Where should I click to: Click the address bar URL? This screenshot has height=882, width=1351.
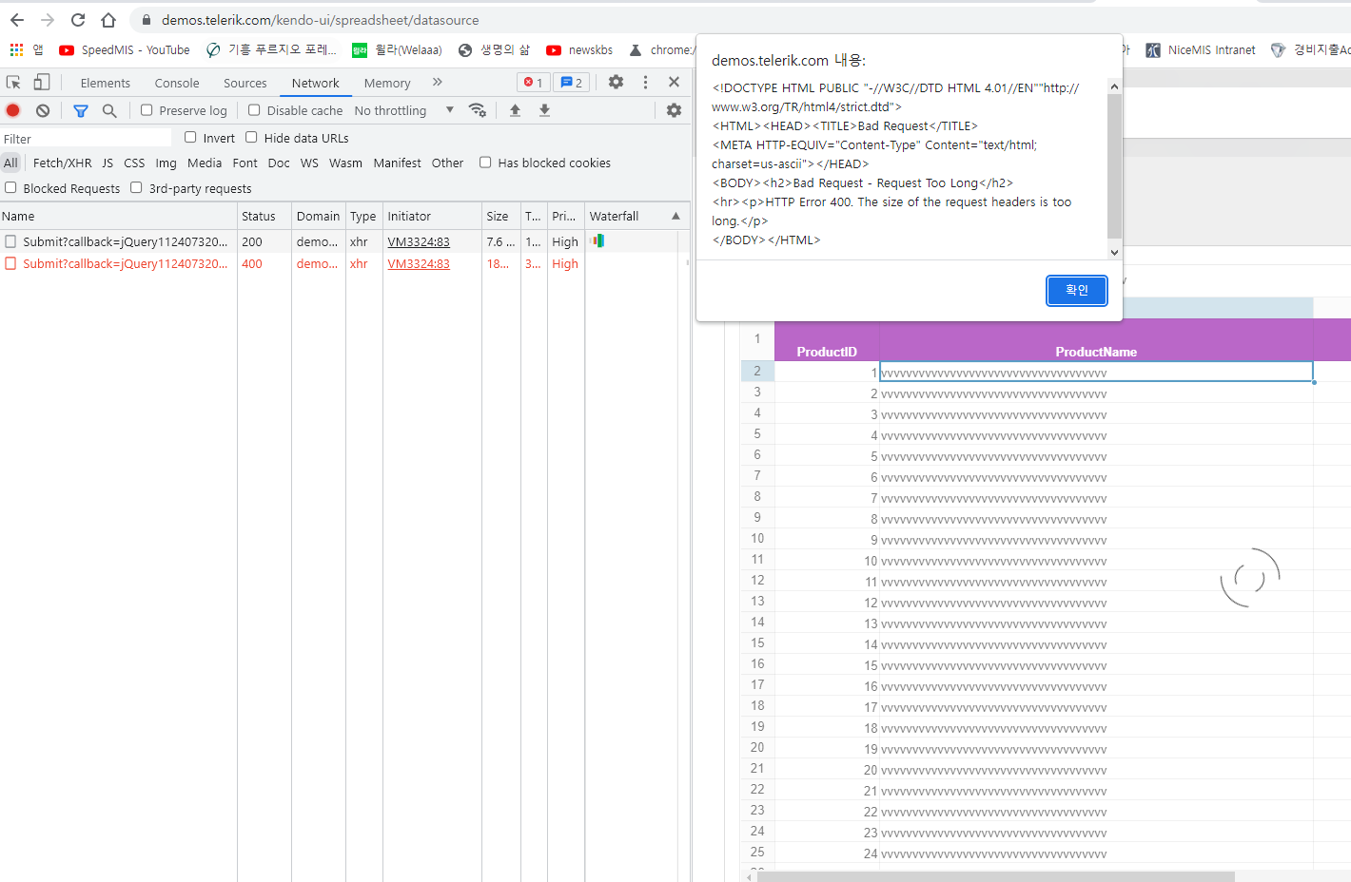[x=321, y=20]
